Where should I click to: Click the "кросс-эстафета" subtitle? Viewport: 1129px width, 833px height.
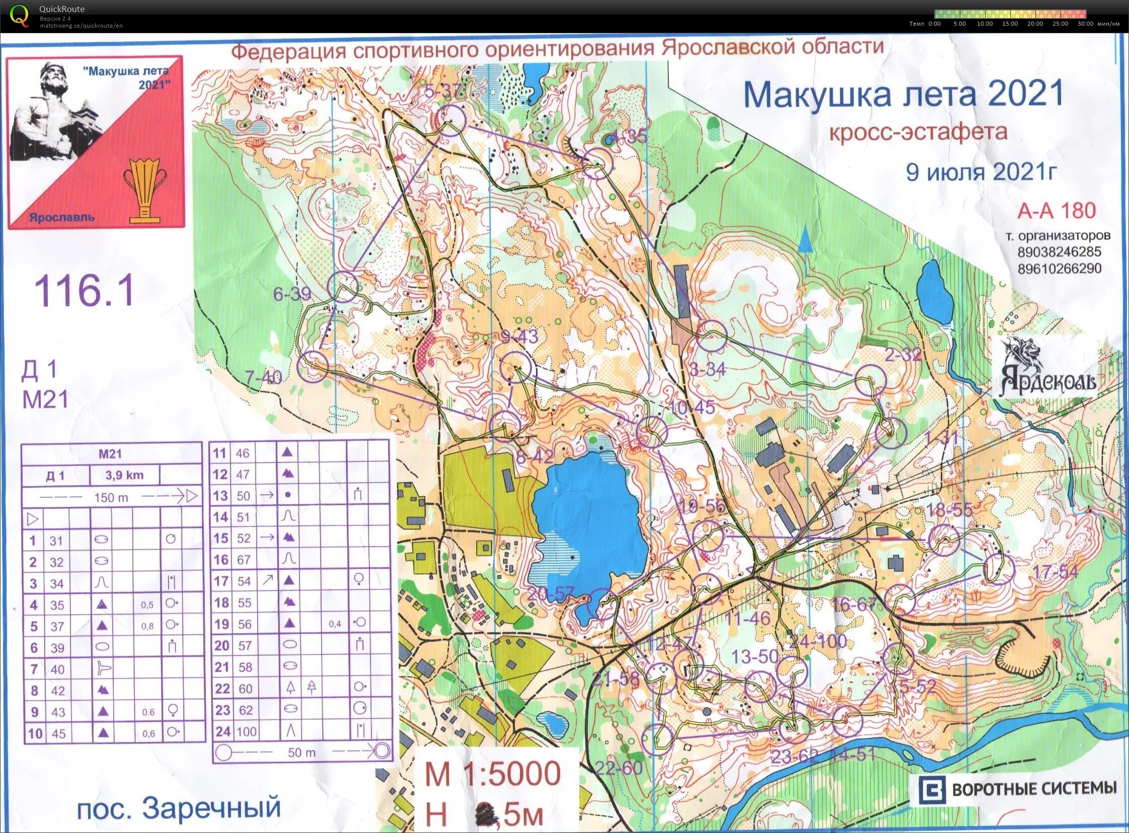pyautogui.click(x=918, y=132)
